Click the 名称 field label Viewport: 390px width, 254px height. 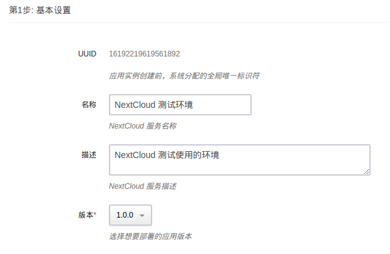coord(89,105)
